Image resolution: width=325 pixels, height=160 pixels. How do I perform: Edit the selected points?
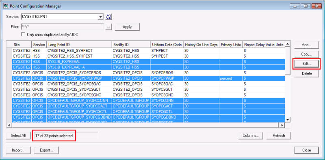pyautogui.click(x=307, y=64)
